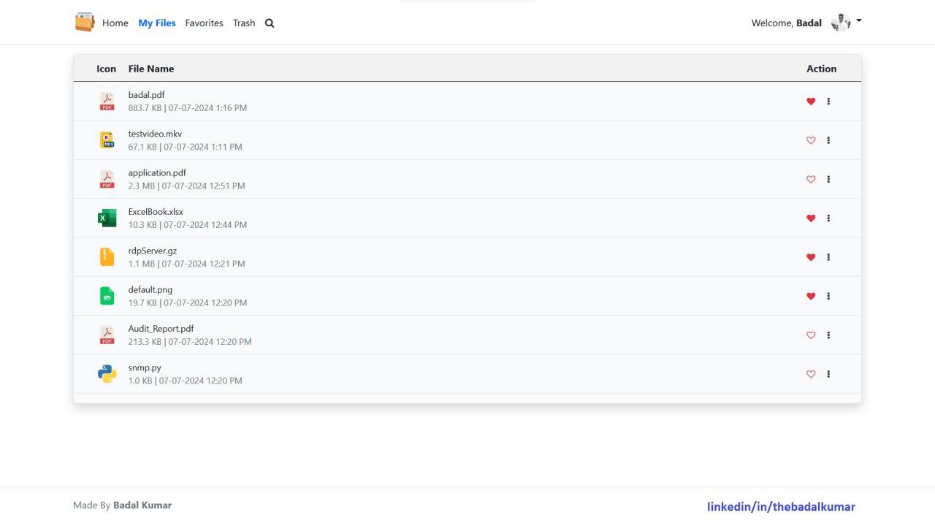
Task: Open the linkedin/in/thebadalkumar link
Action: point(781,506)
